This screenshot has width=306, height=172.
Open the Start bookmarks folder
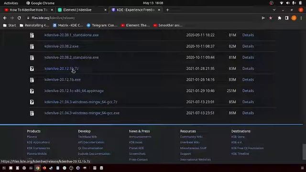(10, 25)
